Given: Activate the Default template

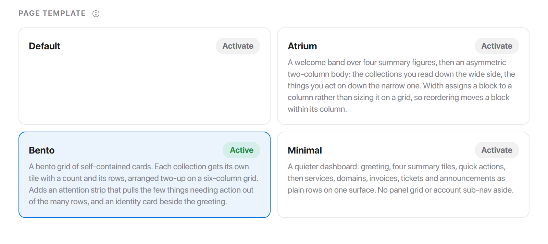Looking at the screenshot, I should (x=238, y=46).
